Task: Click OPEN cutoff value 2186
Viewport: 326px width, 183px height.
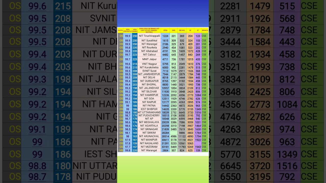Action: (165, 44)
